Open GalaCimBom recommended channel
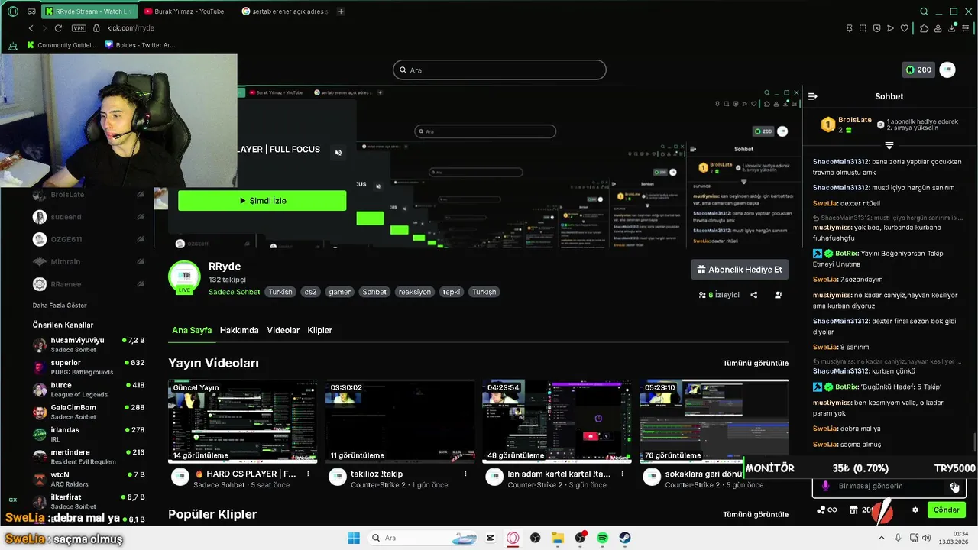 click(89, 412)
